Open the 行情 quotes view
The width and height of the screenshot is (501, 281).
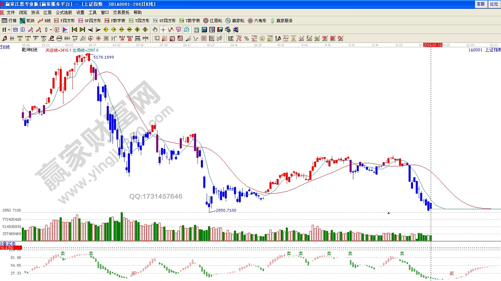pyautogui.click(x=9, y=21)
